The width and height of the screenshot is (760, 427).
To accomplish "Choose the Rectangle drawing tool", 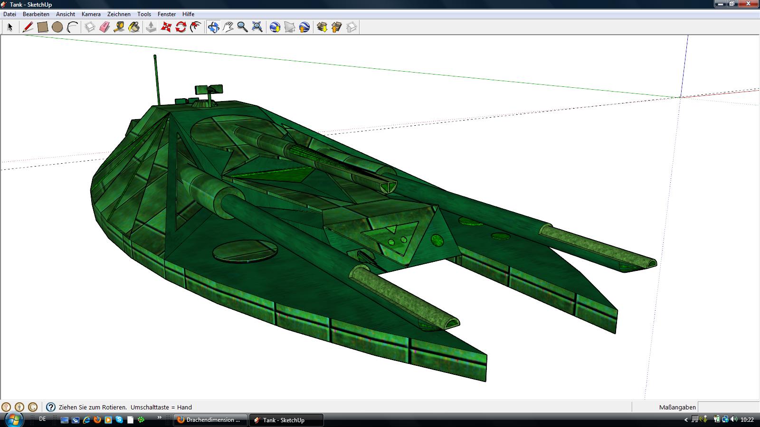I will click(43, 27).
